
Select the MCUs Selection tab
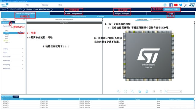click(7, 97)
